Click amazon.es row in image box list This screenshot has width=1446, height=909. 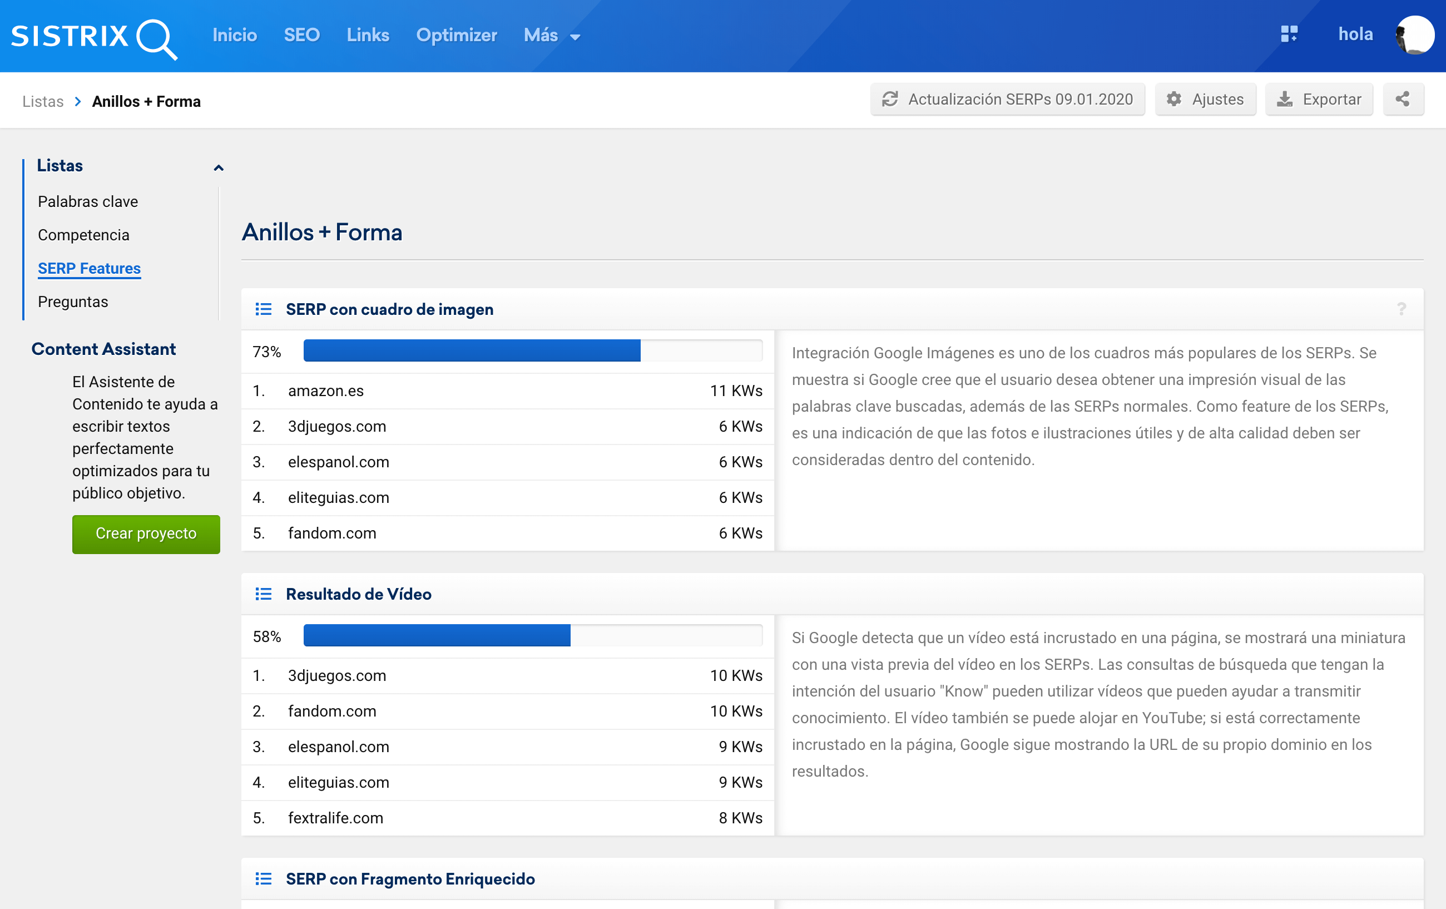click(507, 391)
